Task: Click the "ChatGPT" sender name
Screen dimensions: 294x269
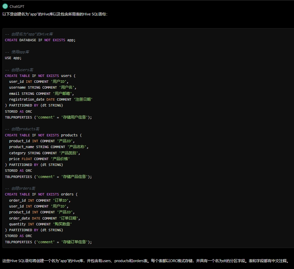Action: (x=17, y=7)
